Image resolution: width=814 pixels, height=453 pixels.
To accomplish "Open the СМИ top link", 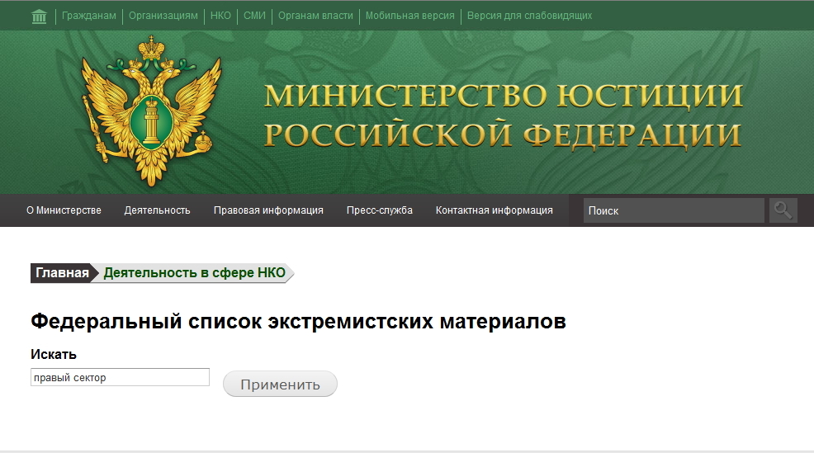I will click(254, 16).
